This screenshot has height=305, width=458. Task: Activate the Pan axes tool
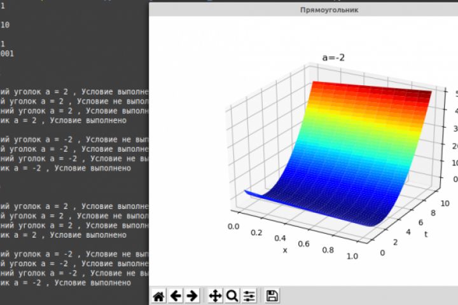click(x=215, y=296)
